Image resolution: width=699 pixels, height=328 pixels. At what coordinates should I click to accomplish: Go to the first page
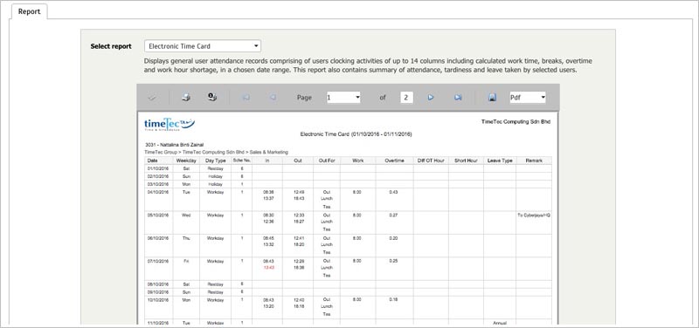(246, 98)
